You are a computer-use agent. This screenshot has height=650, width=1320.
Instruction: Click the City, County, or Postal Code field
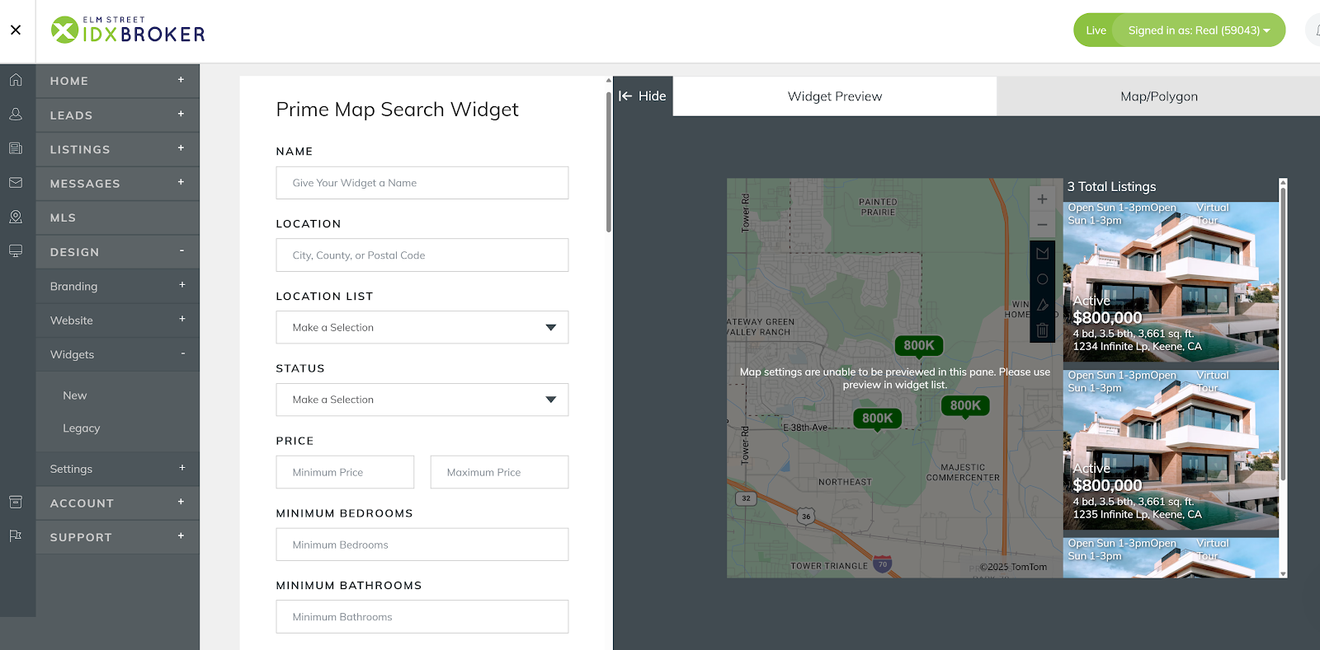(x=422, y=255)
